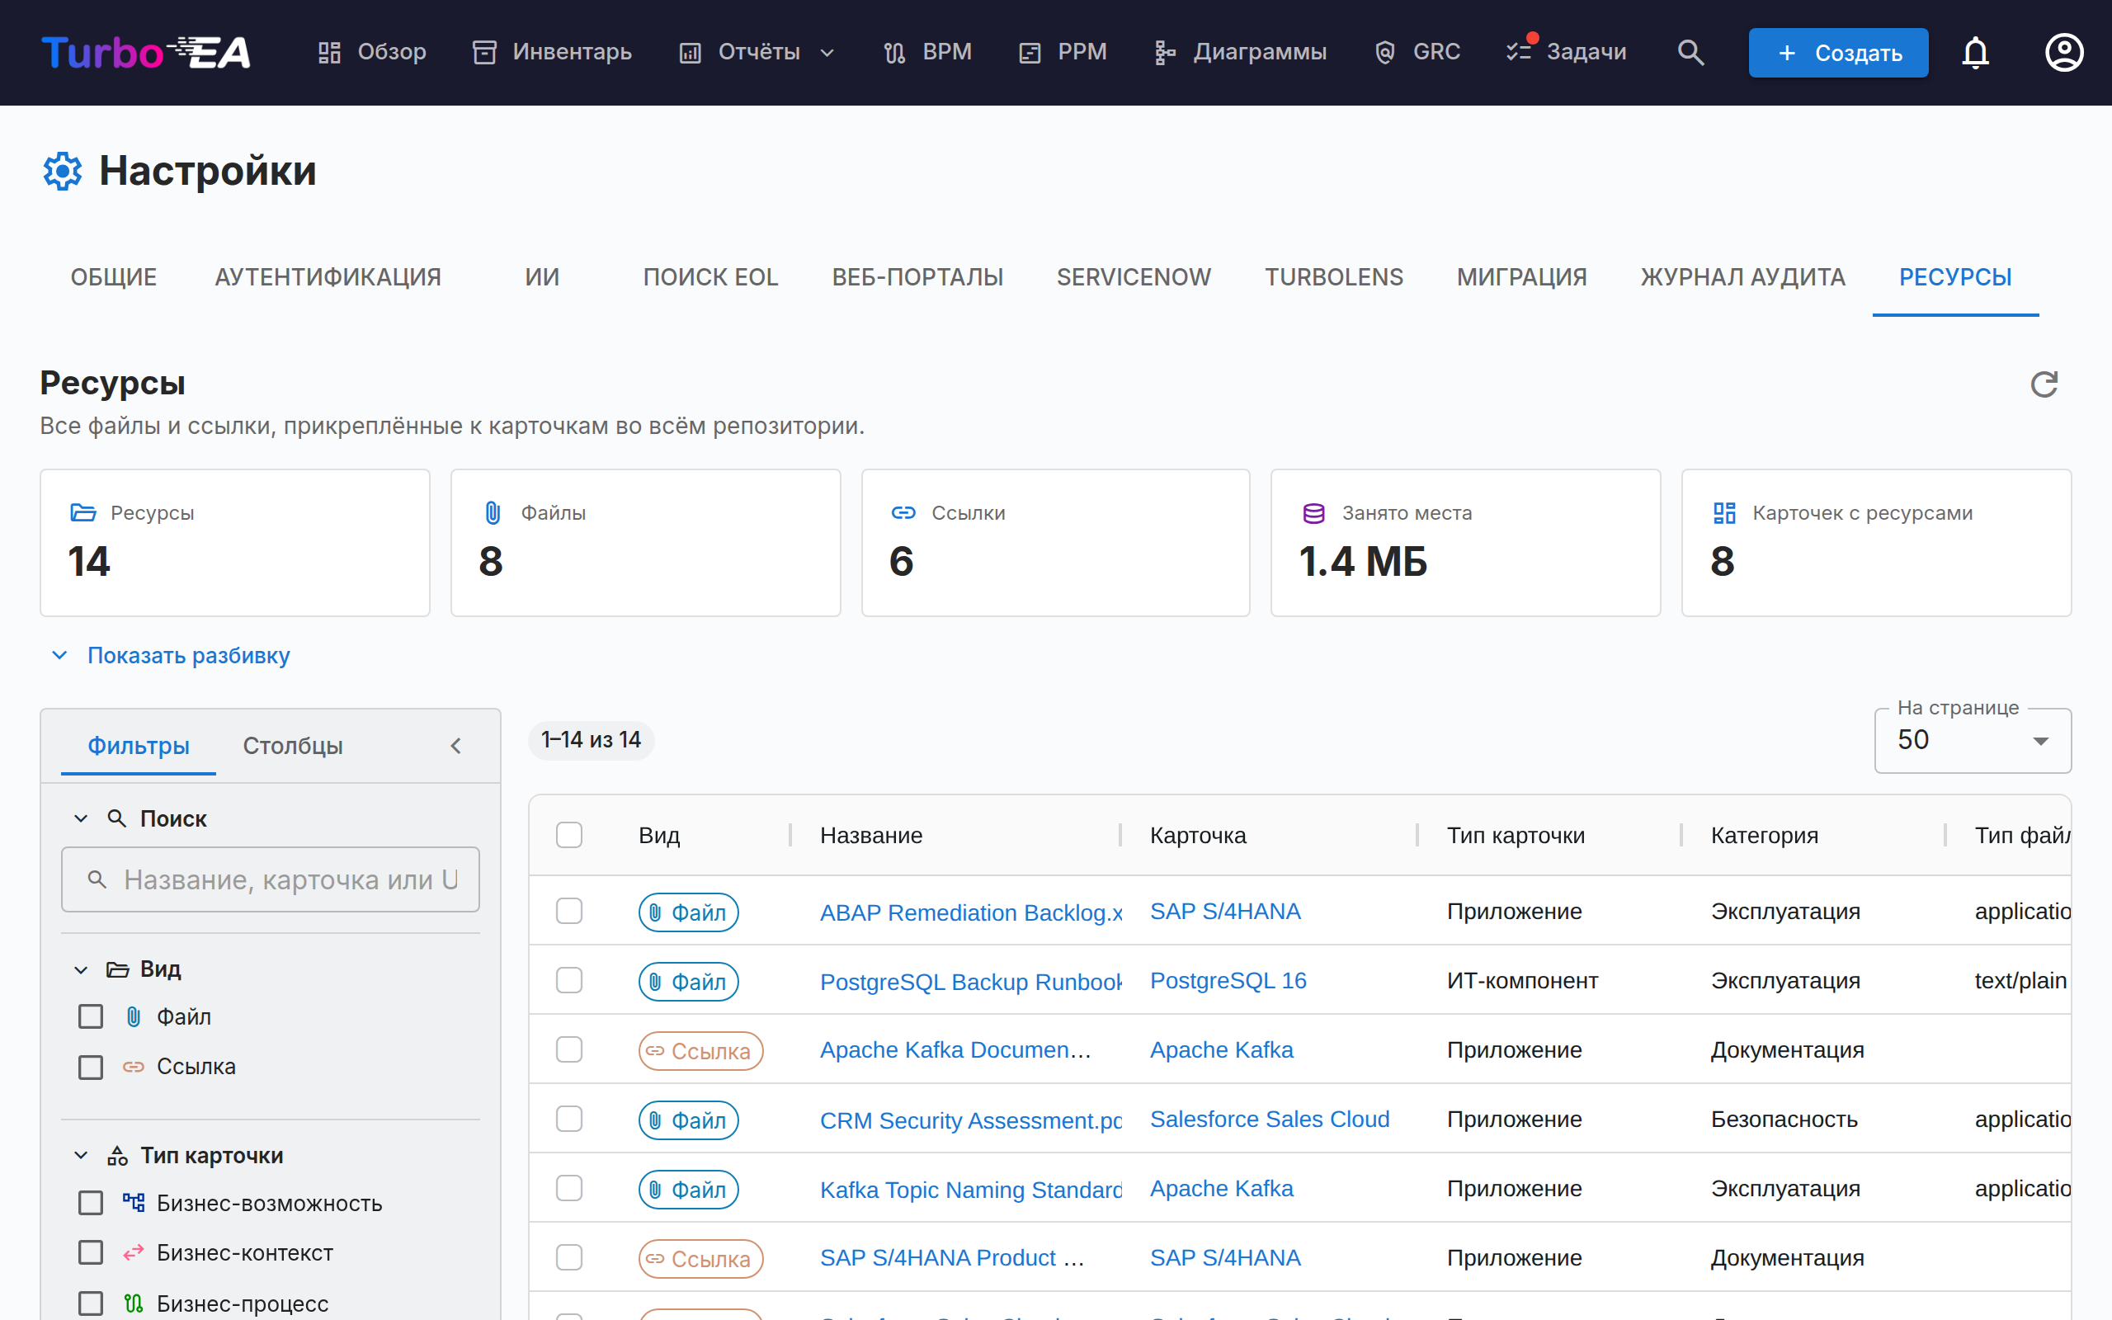Click the search magnifier in top bar
Image resolution: width=2112 pixels, height=1320 pixels.
1691,52
